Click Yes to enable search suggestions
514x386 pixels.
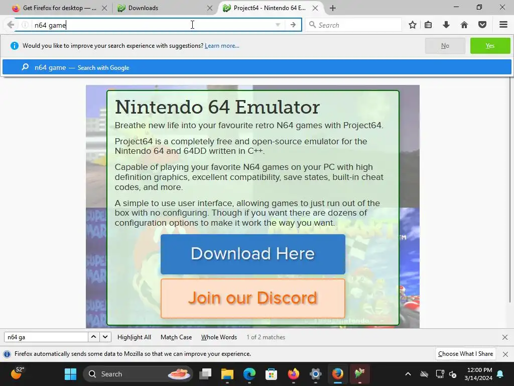click(x=490, y=46)
